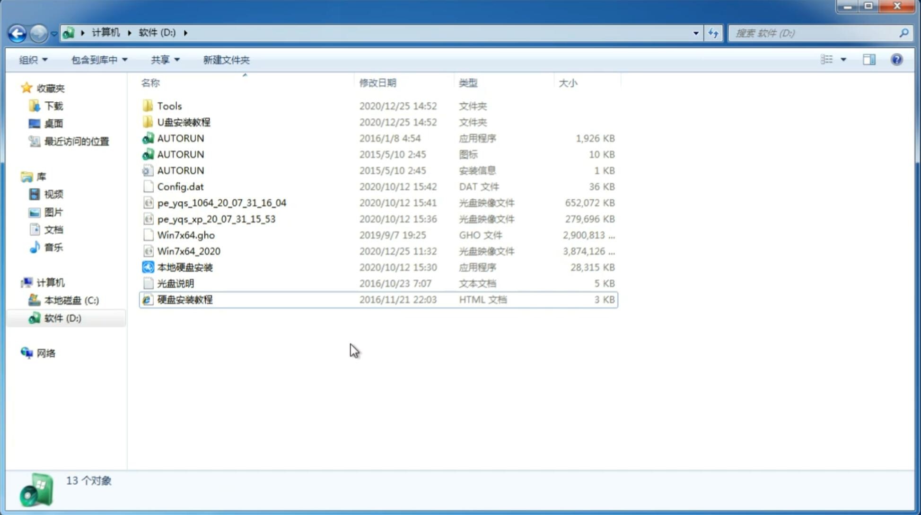The height and width of the screenshot is (515, 921).
Task: Open Win7x64_2020 disc image file
Action: pos(189,250)
